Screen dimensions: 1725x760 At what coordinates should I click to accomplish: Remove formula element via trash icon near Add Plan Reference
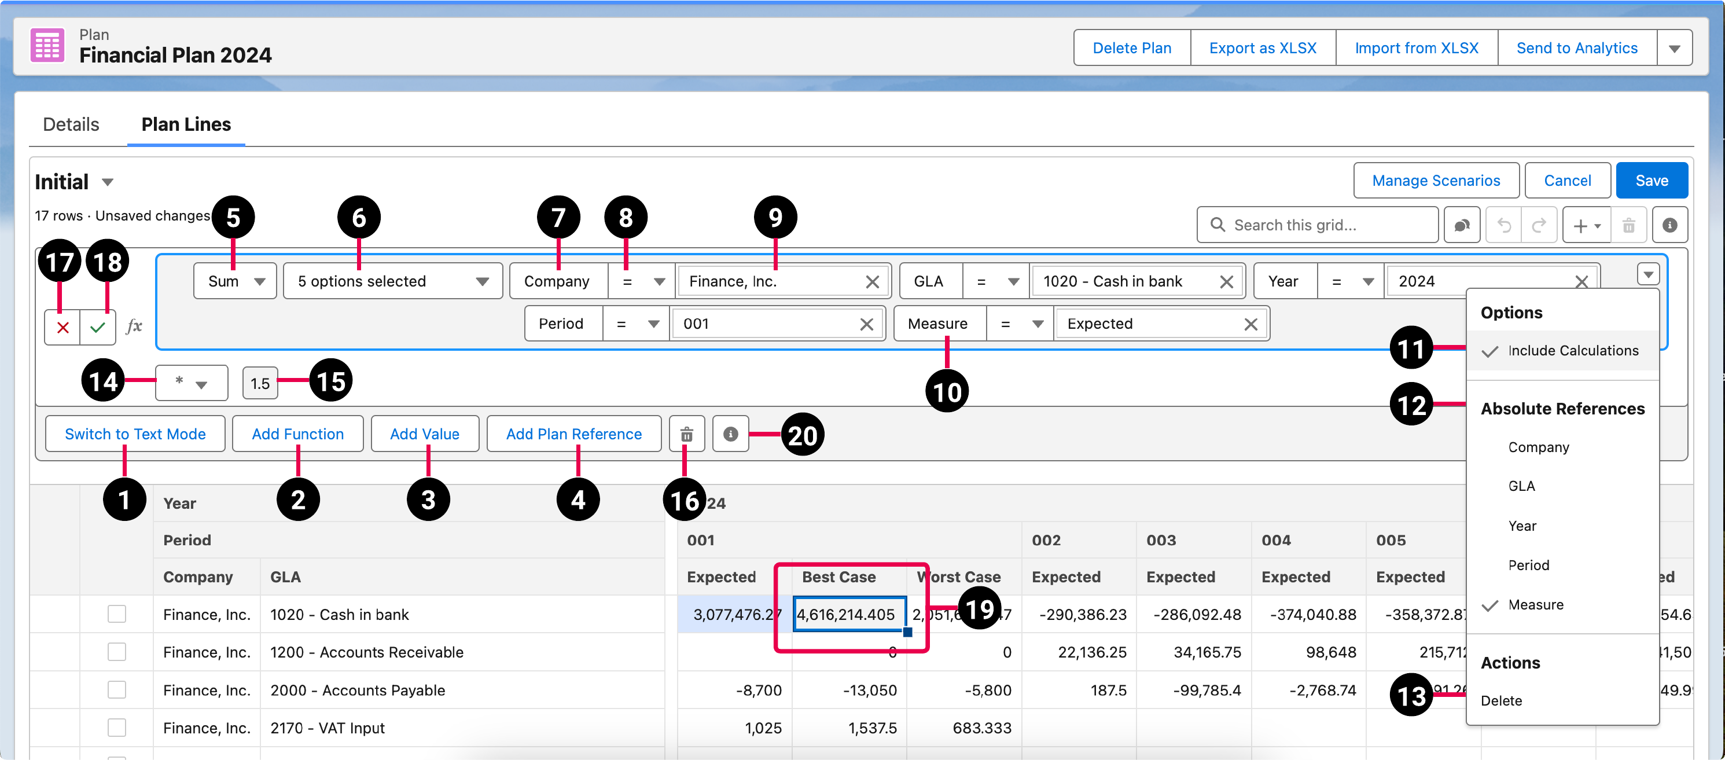[686, 434]
